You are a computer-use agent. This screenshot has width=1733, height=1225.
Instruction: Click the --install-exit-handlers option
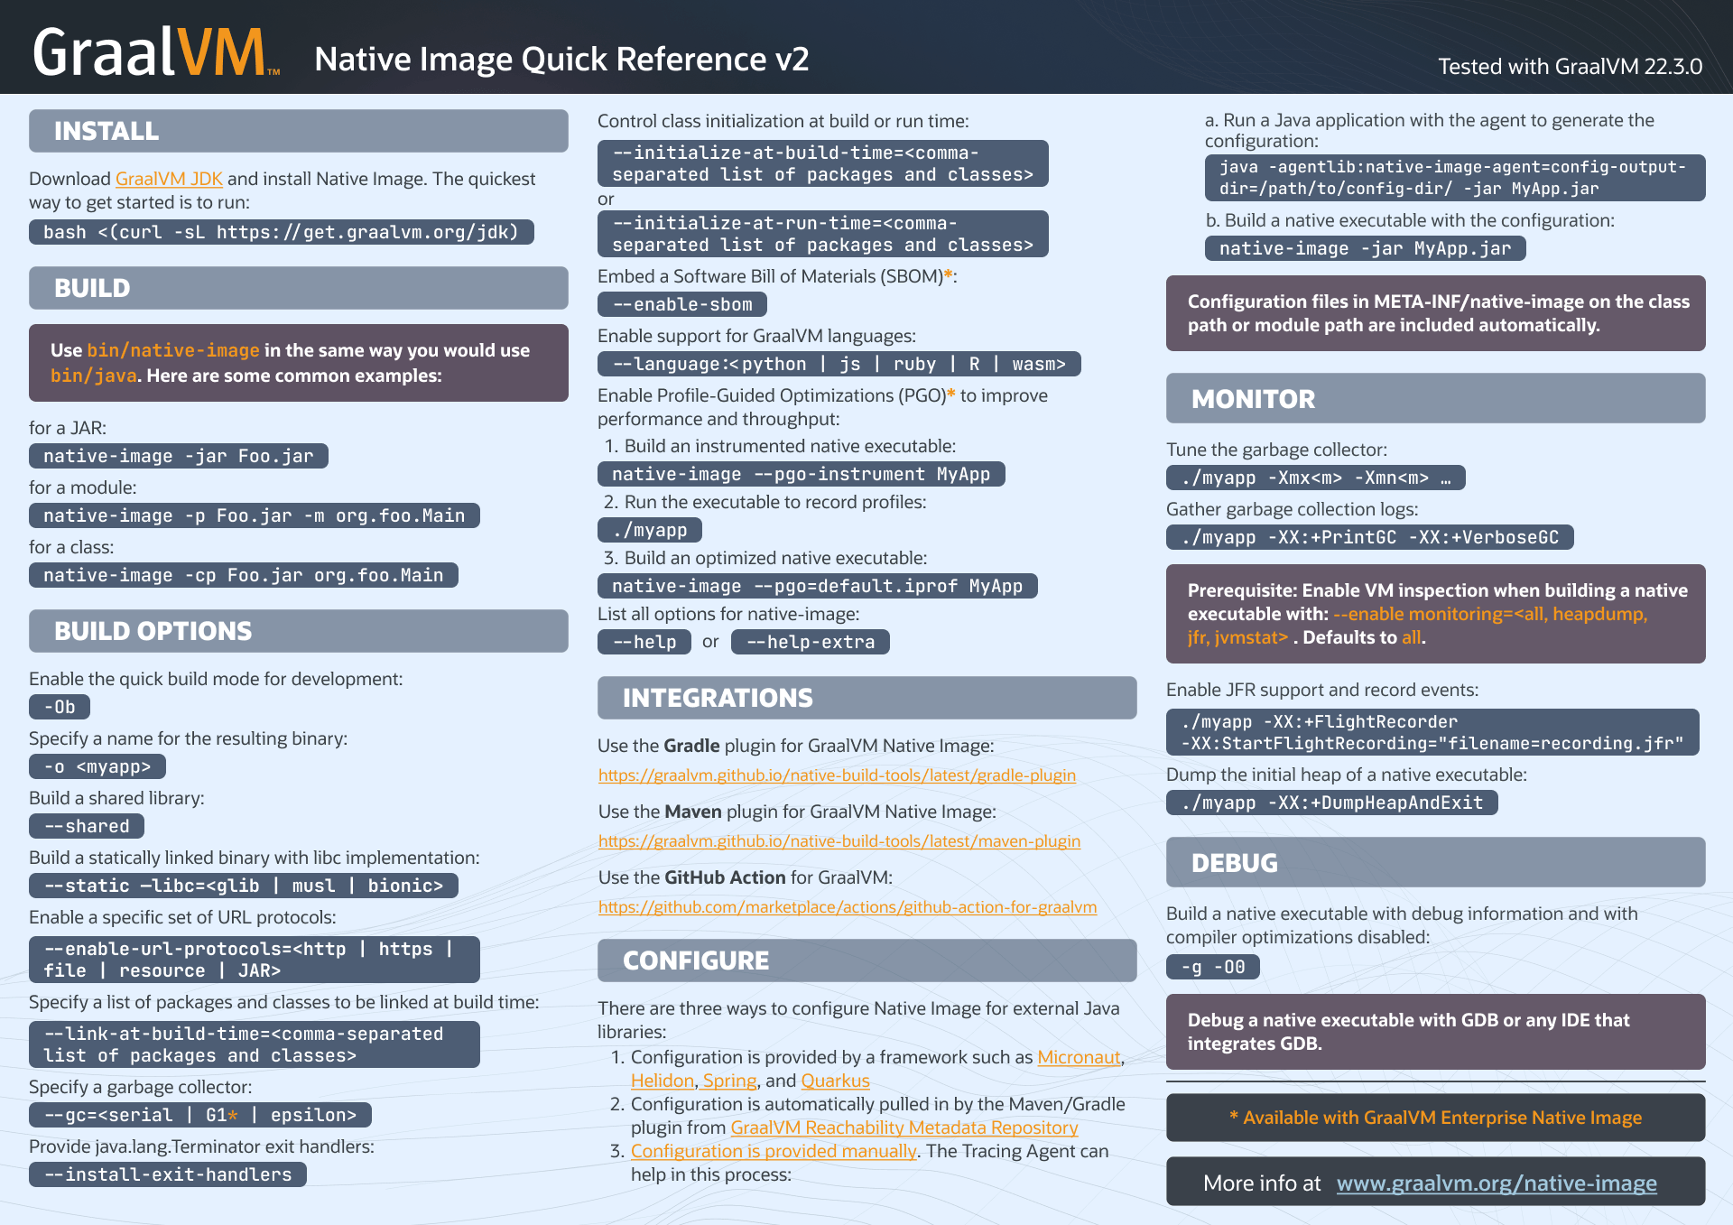click(x=168, y=1174)
